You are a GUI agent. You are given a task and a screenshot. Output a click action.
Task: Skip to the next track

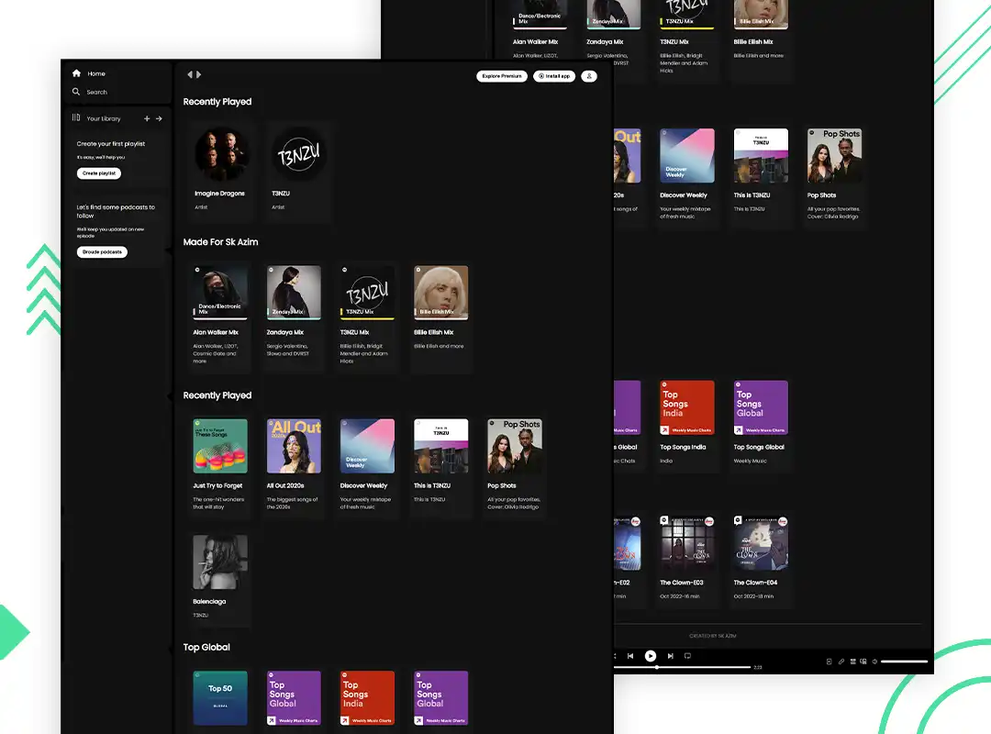[671, 656]
